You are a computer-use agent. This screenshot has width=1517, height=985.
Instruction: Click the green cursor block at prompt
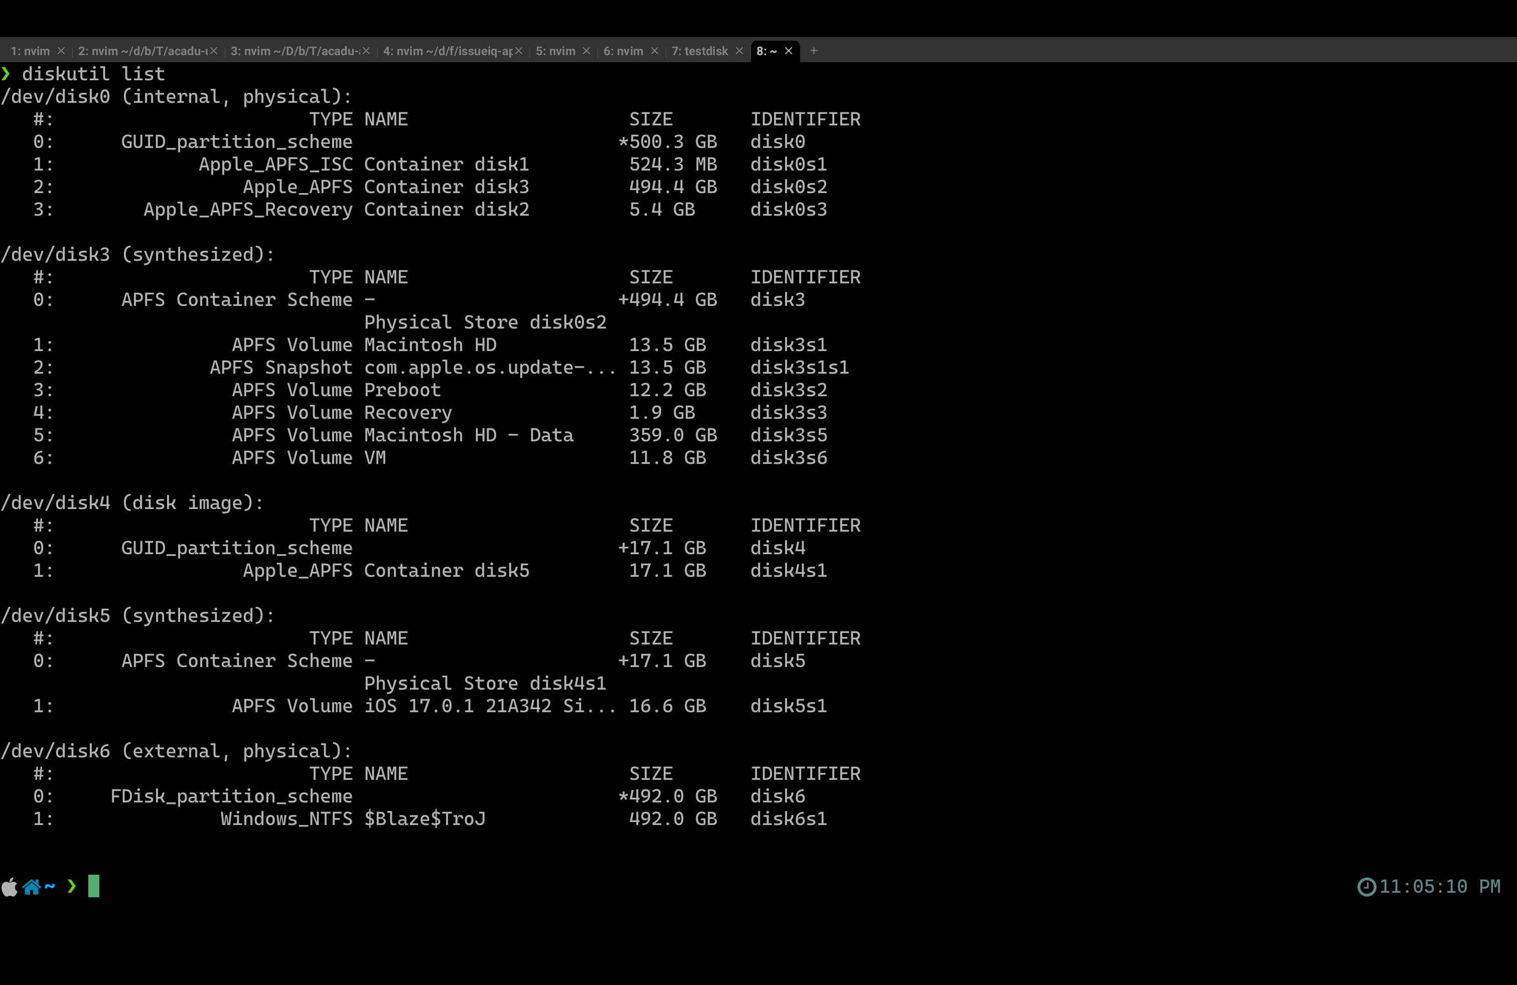click(x=94, y=886)
